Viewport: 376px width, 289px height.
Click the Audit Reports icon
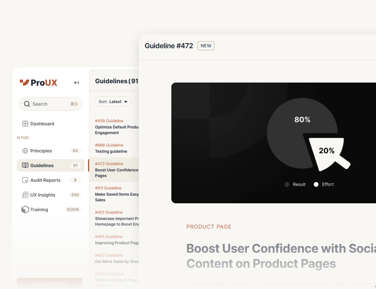[25, 180]
